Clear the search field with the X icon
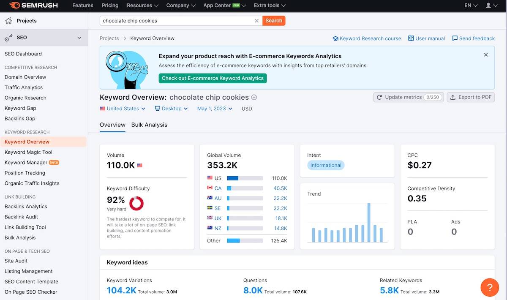Image resolution: width=507 pixels, height=300 pixels. (x=256, y=21)
